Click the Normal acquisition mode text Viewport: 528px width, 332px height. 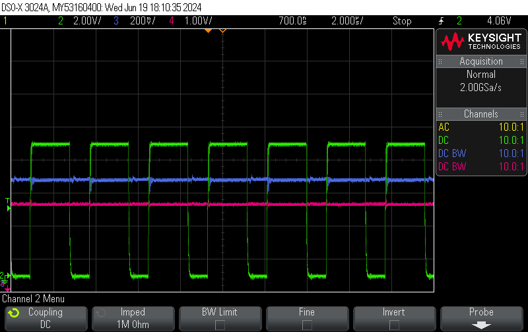tap(481, 75)
